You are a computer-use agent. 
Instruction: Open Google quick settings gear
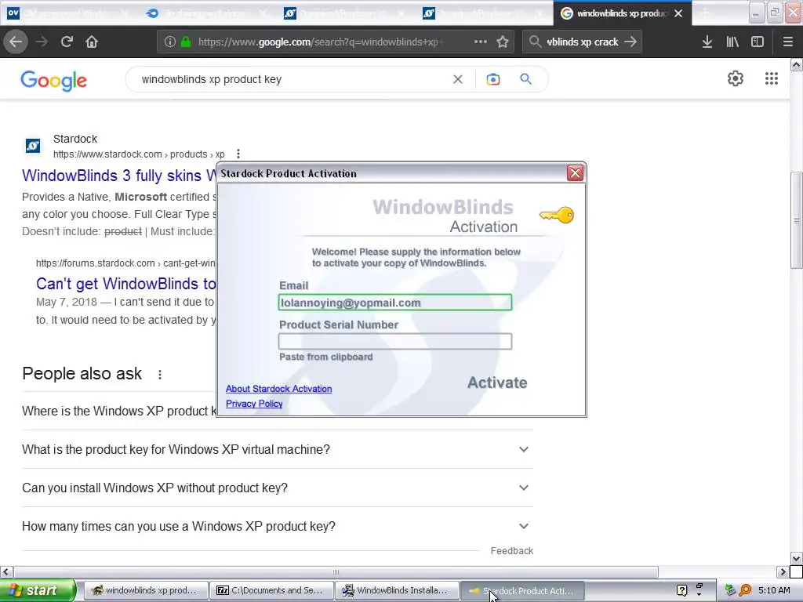(x=736, y=78)
